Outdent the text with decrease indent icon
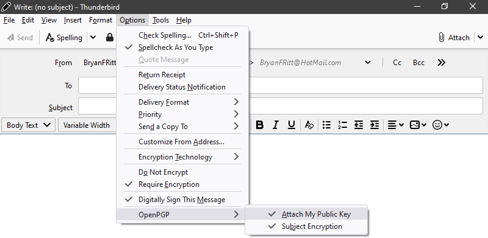488x238 pixels. [x=359, y=125]
